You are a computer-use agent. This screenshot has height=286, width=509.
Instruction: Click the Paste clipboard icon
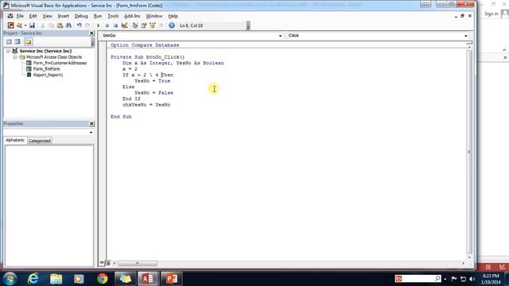tap(60, 25)
